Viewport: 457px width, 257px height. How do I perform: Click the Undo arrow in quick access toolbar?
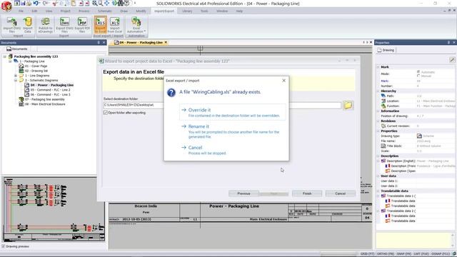[x=36, y=3]
